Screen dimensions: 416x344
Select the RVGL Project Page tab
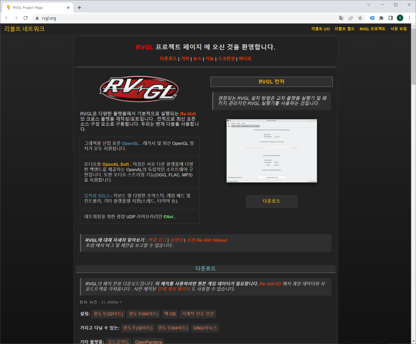point(36,7)
